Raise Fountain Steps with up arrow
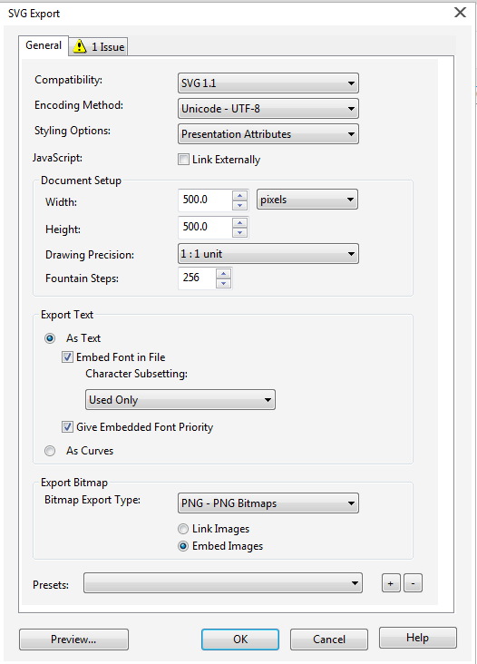 tap(223, 273)
